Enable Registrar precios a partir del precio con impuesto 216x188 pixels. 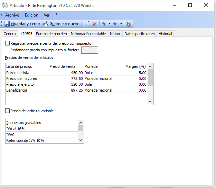point(7,43)
